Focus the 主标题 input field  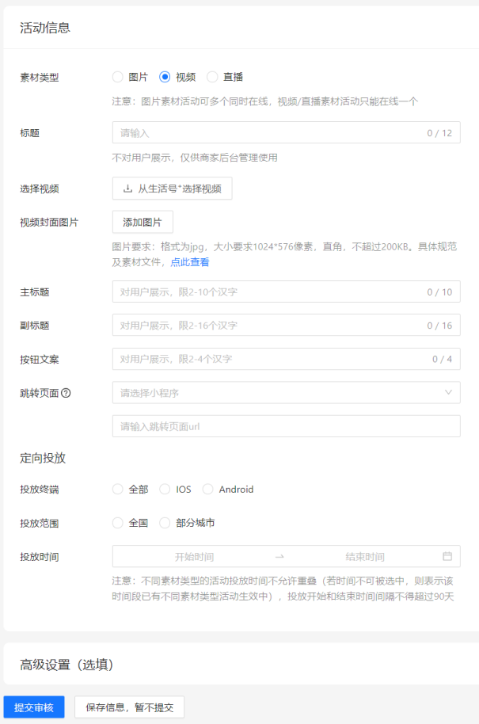coord(286,292)
